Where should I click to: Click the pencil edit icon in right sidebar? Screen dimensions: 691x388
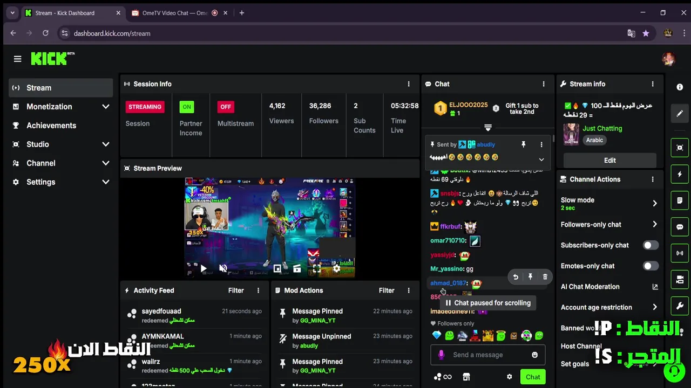pyautogui.click(x=680, y=113)
